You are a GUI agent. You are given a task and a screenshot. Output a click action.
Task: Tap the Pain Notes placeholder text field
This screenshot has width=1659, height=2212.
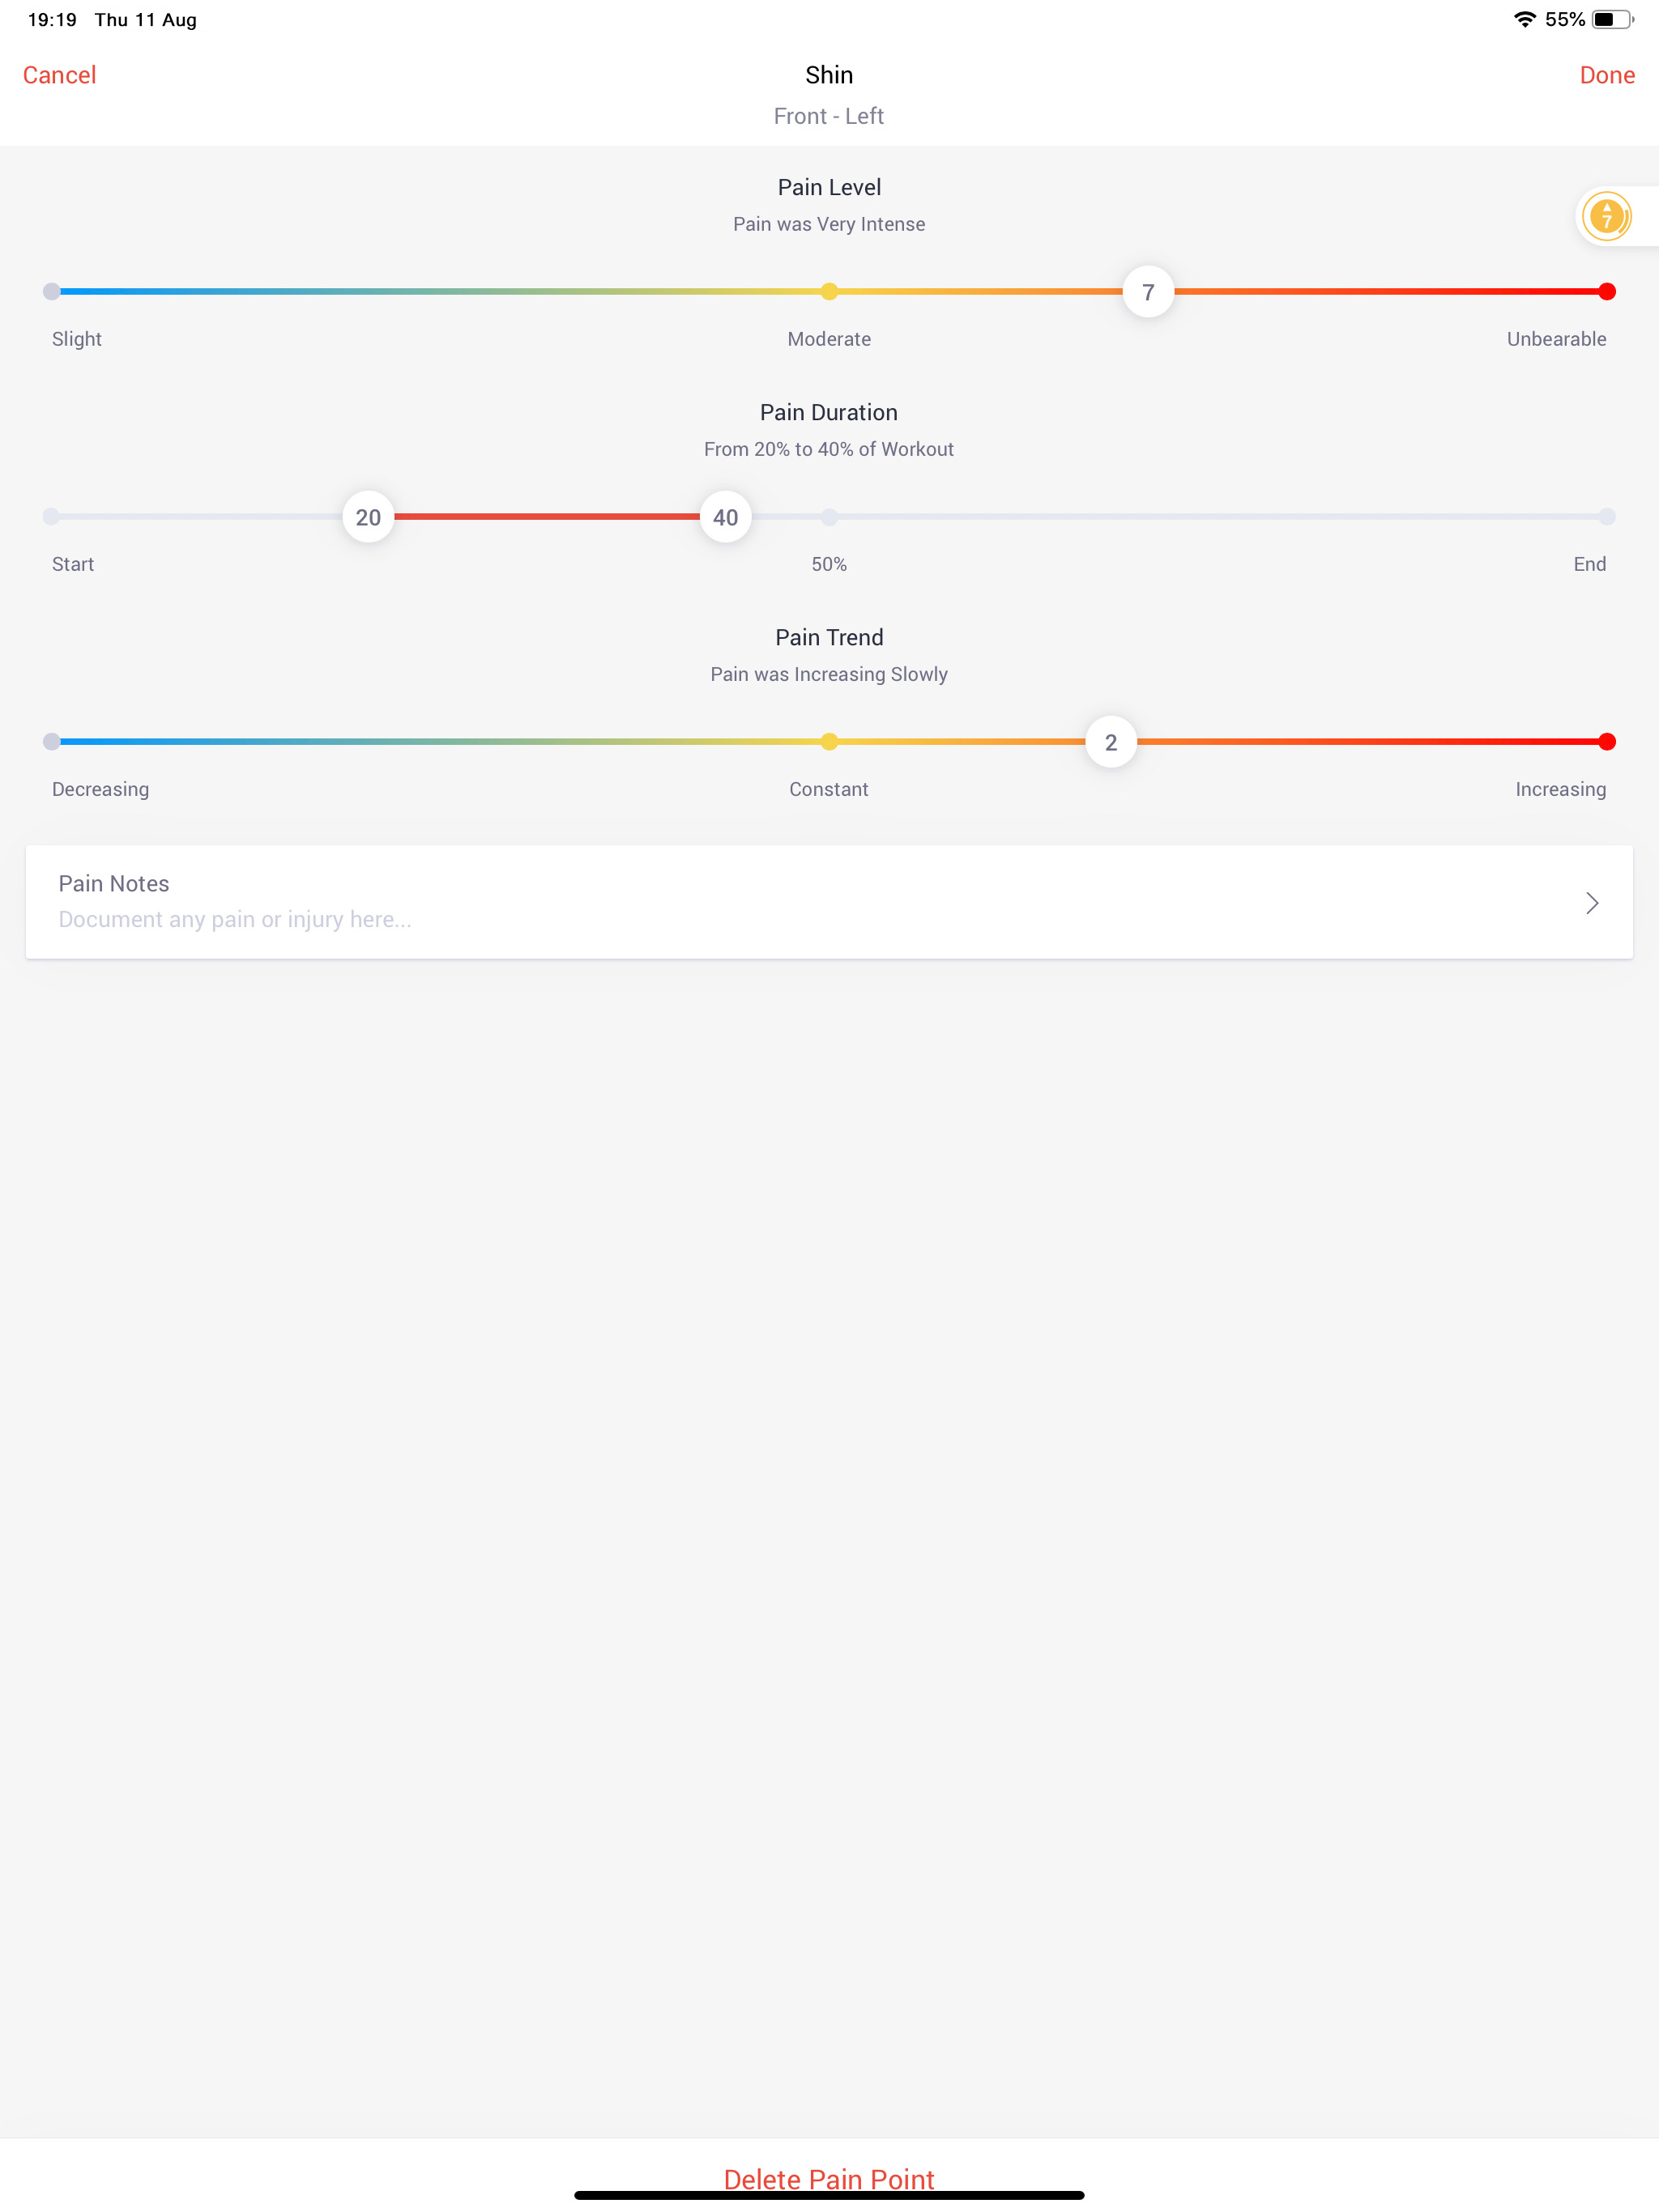click(237, 918)
